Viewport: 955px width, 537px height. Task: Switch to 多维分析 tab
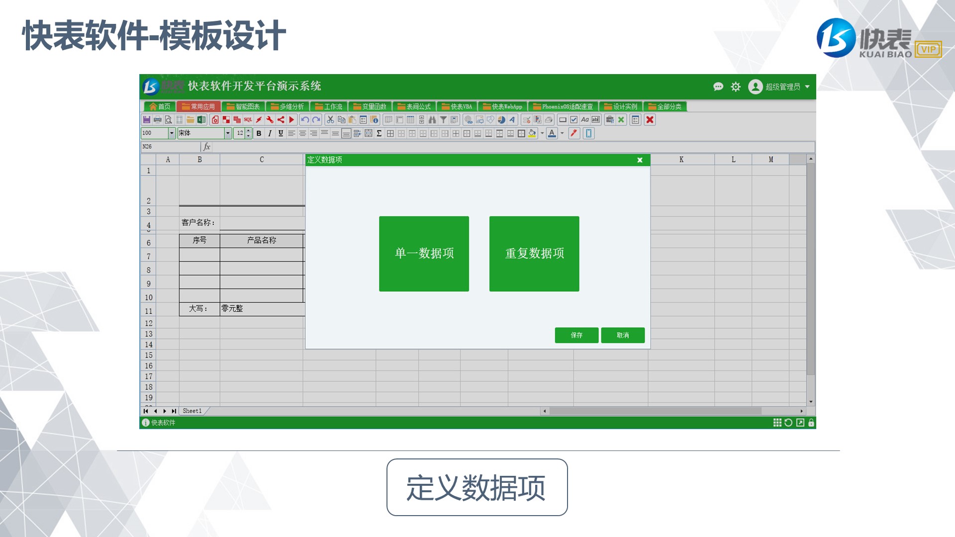pos(287,106)
